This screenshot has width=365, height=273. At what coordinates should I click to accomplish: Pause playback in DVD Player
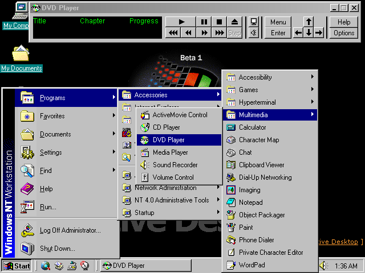[204, 22]
